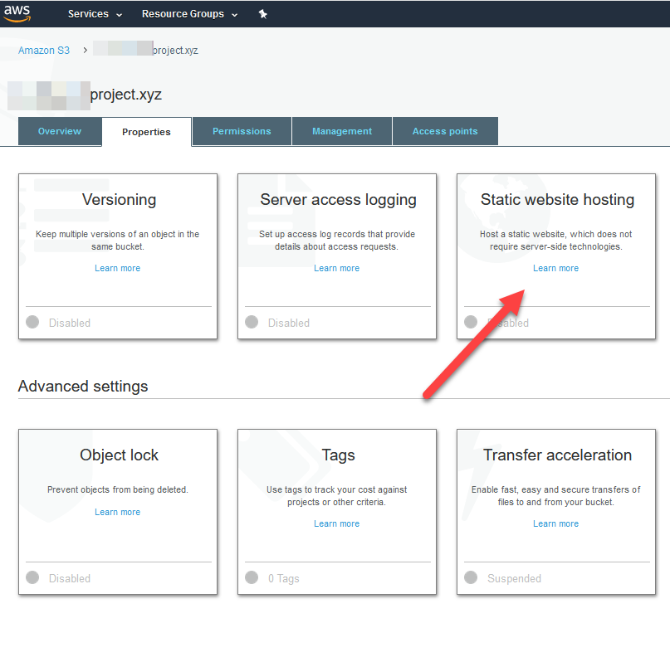Click Learn more under Object lock
670x657 pixels.
(x=118, y=512)
